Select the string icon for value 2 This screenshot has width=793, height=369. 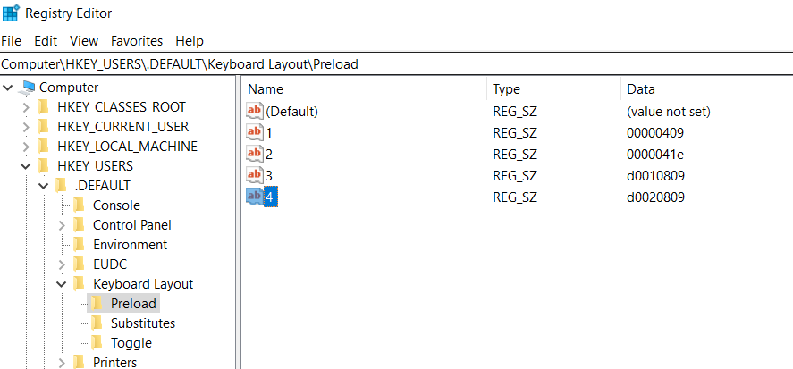pos(255,155)
